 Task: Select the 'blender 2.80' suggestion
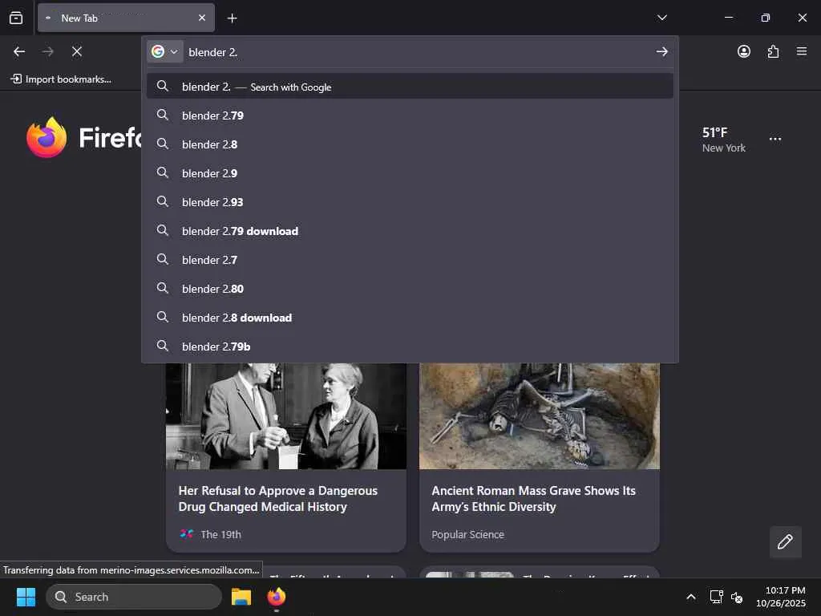(410, 289)
